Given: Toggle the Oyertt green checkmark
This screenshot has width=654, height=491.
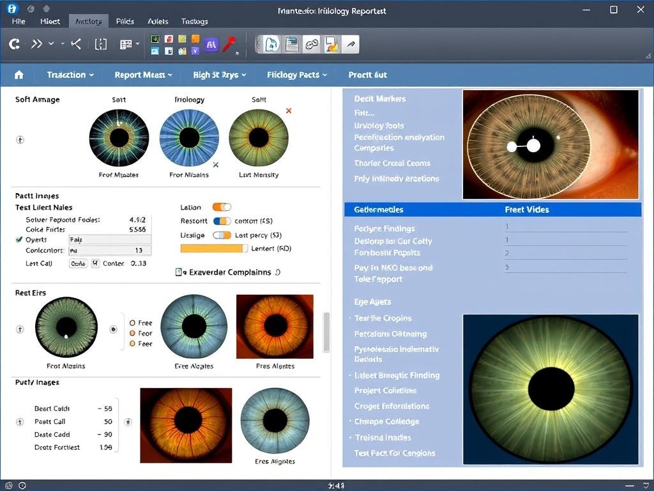Looking at the screenshot, I should point(19,240).
